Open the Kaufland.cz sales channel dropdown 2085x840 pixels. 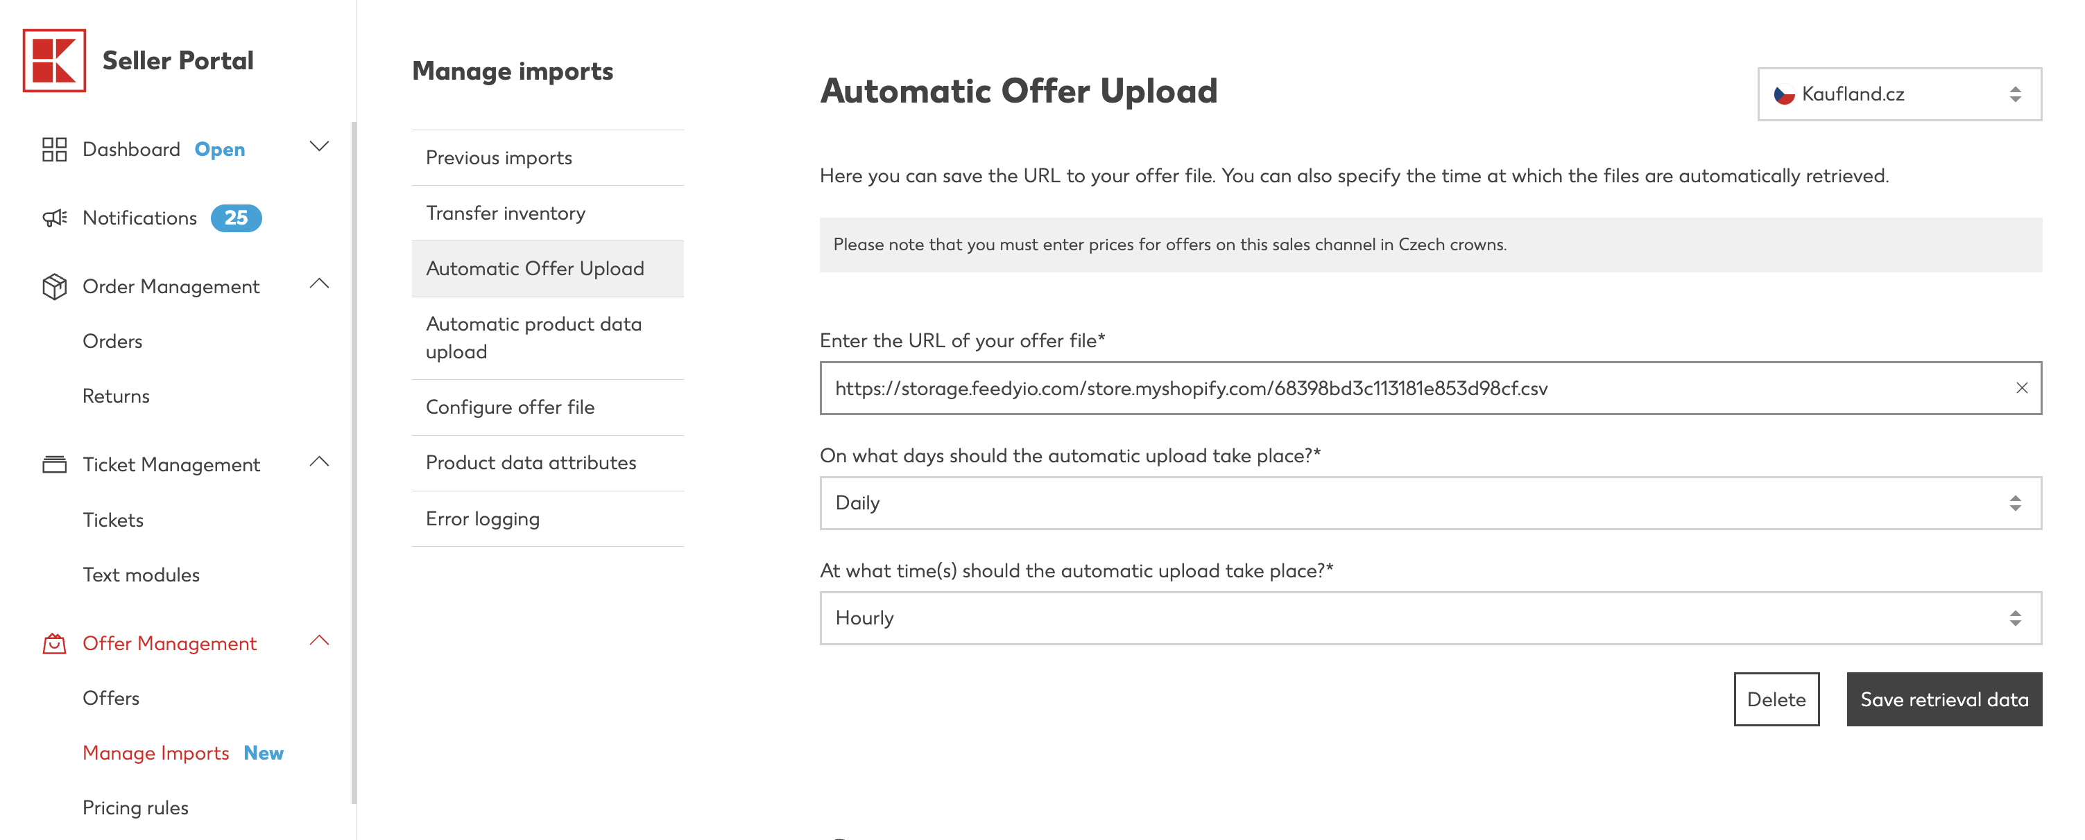[x=1899, y=94]
